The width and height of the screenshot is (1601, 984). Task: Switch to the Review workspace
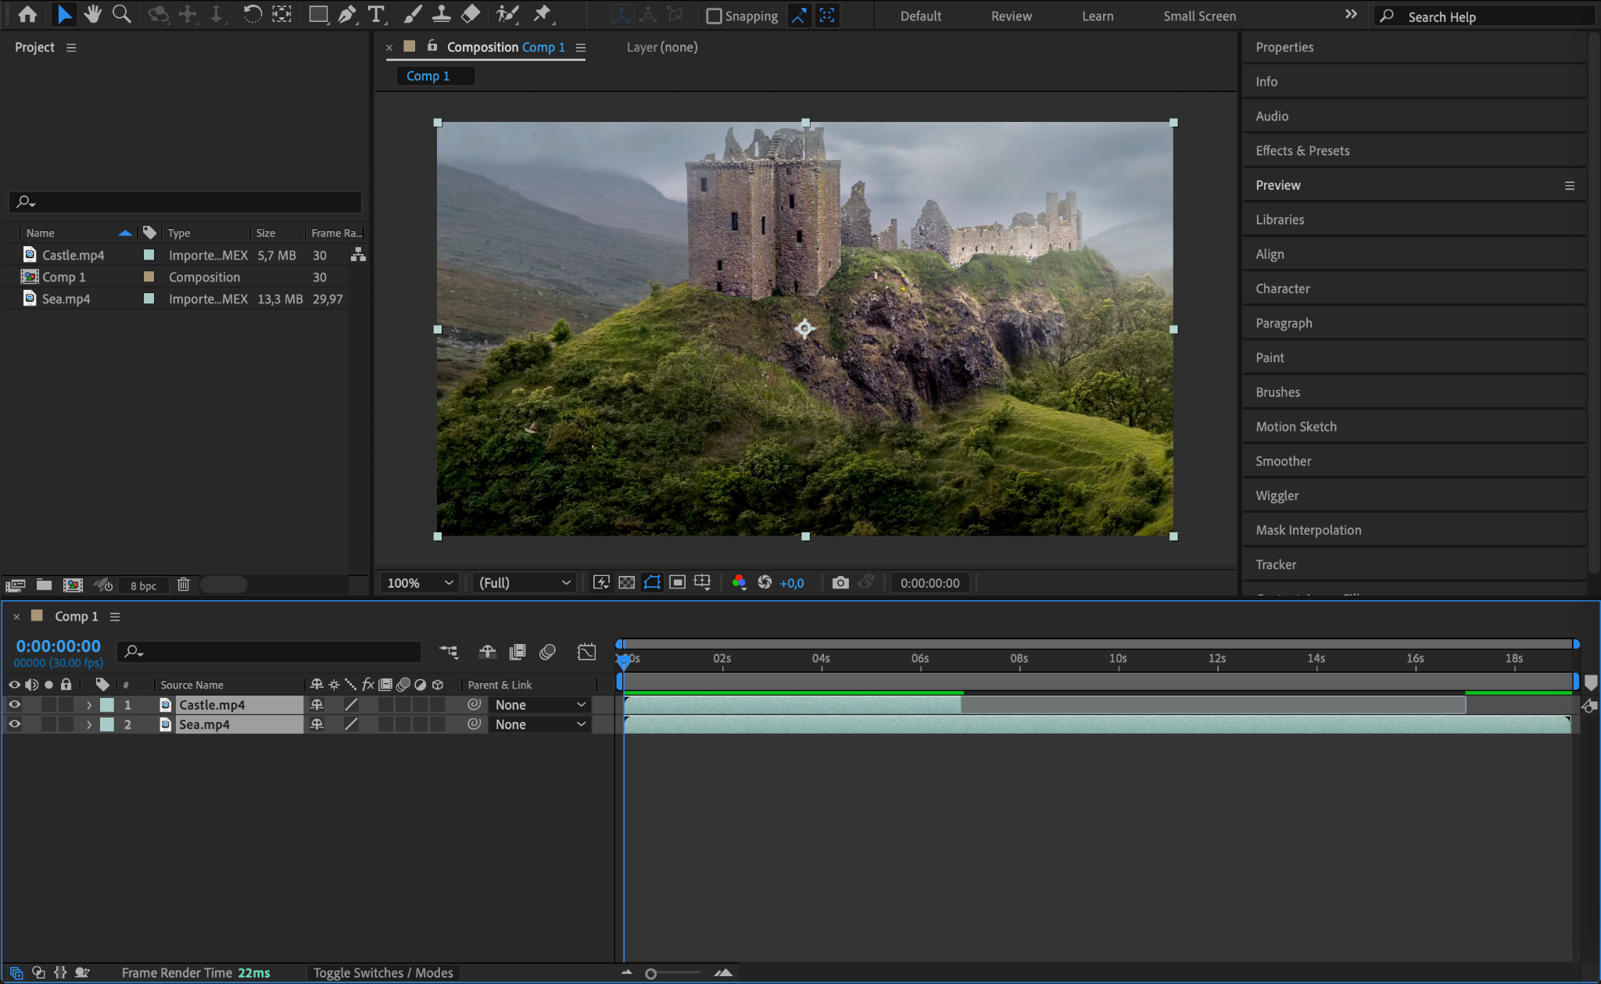tap(1011, 16)
